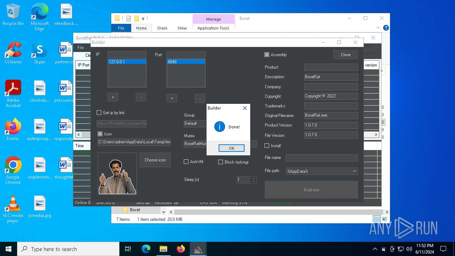
Task: Switch Explorer to large icons view
Action: [x=384, y=219]
